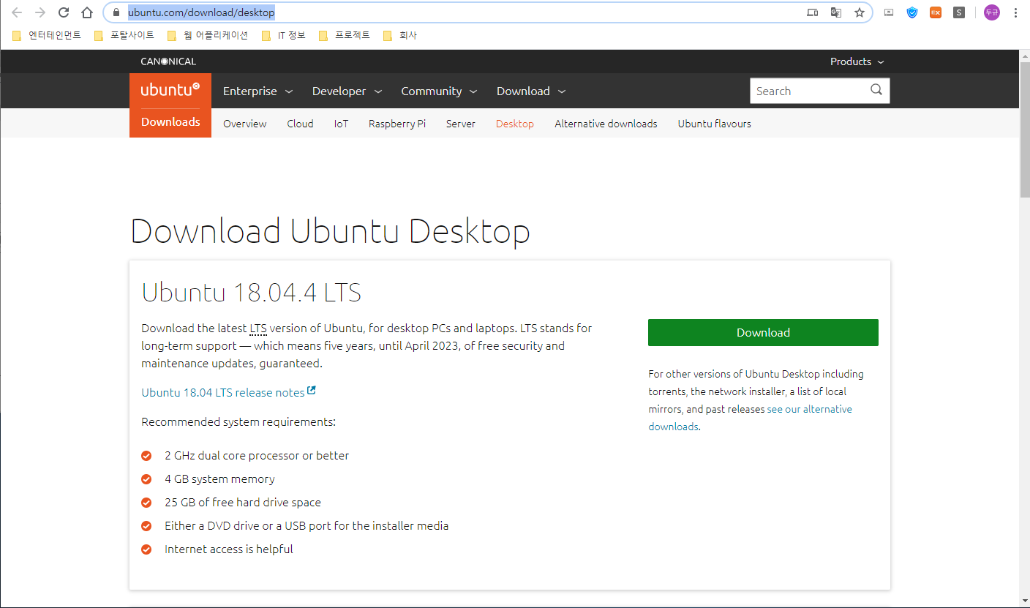Screen dimensions: 1030x608
Task: Click the gray monitor extension icon
Action: click(889, 12)
